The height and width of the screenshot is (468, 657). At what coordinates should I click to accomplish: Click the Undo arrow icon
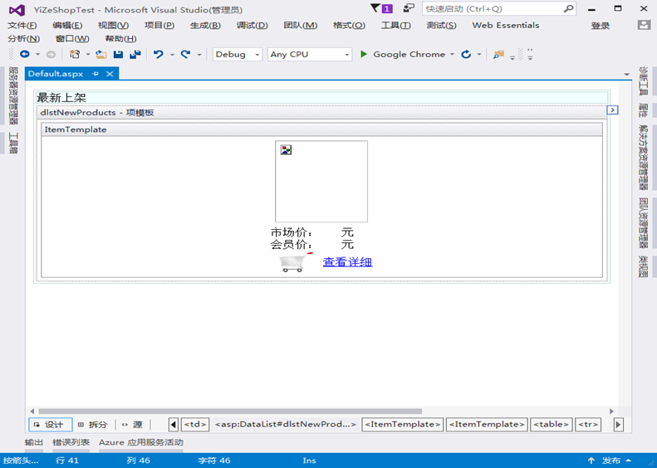pyautogui.click(x=158, y=55)
